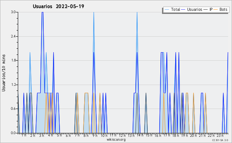
Task: Click the 8 h x-axis label
Action: click(x=86, y=135)
